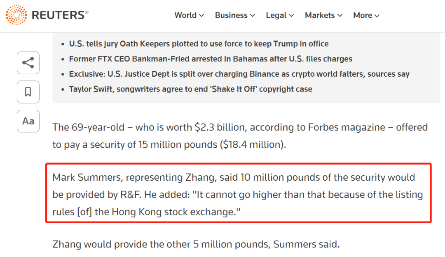Viewport: 445px width, 257px height.
Task: Click the Reuters orange dotted logo
Action: click(16, 15)
